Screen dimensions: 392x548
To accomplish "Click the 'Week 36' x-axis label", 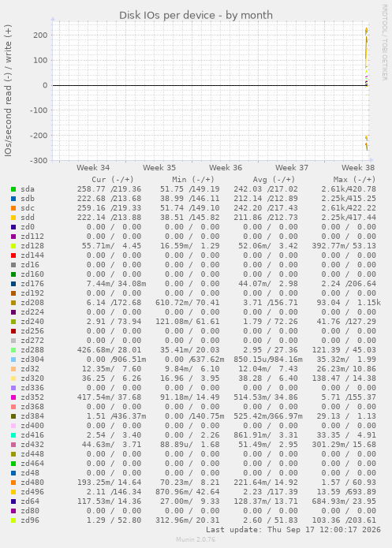I will point(226,167).
